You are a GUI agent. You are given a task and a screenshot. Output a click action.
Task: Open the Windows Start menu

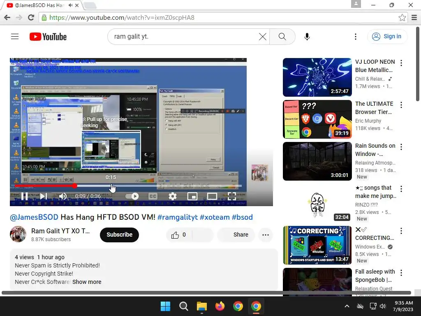pyautogui.click(x=165, y=306)
